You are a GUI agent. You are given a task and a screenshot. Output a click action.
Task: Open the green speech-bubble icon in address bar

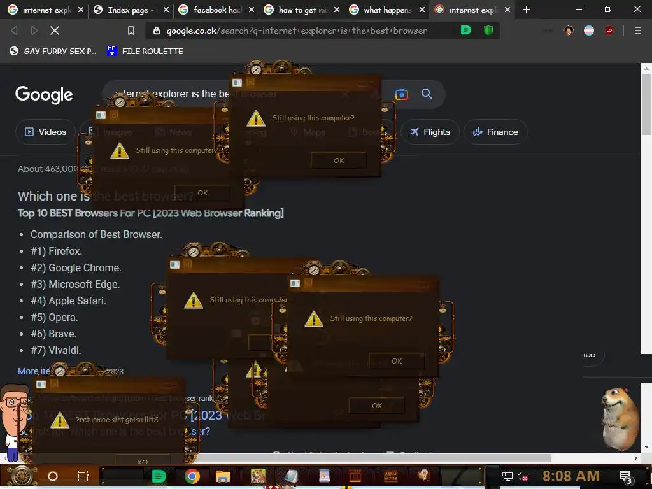(x=465, y=30)
